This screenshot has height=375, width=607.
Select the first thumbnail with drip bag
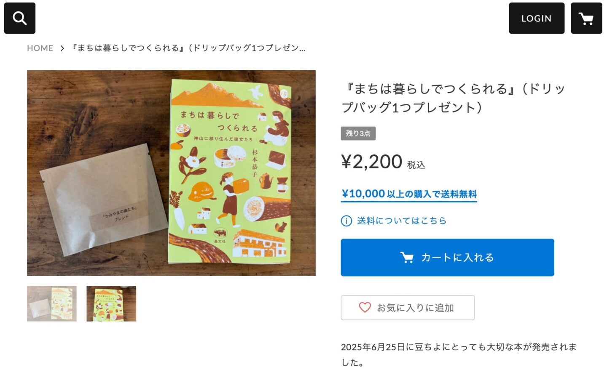(x=52, y=304)
